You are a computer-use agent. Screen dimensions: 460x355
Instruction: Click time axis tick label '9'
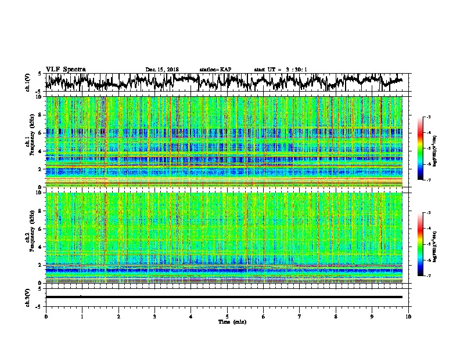coord(372,316)
